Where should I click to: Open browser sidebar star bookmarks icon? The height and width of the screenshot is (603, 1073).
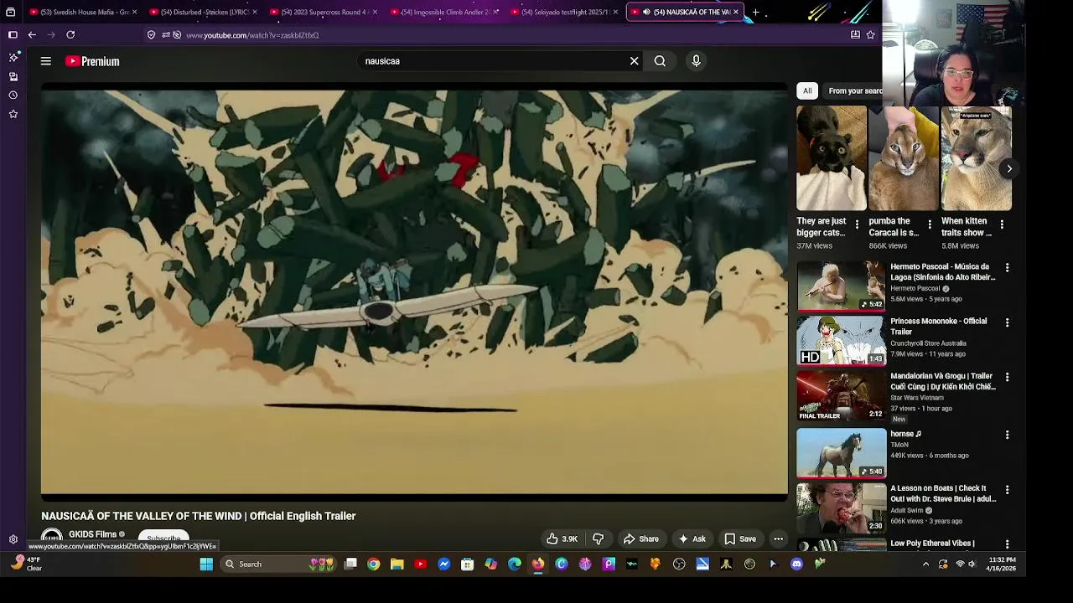pos(13,114)
